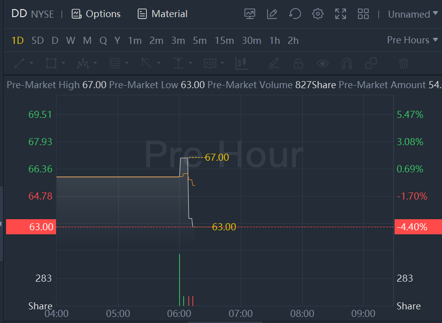
Task: Expand the Pre Hours session dropdown
Action: [x=412, y=40]
